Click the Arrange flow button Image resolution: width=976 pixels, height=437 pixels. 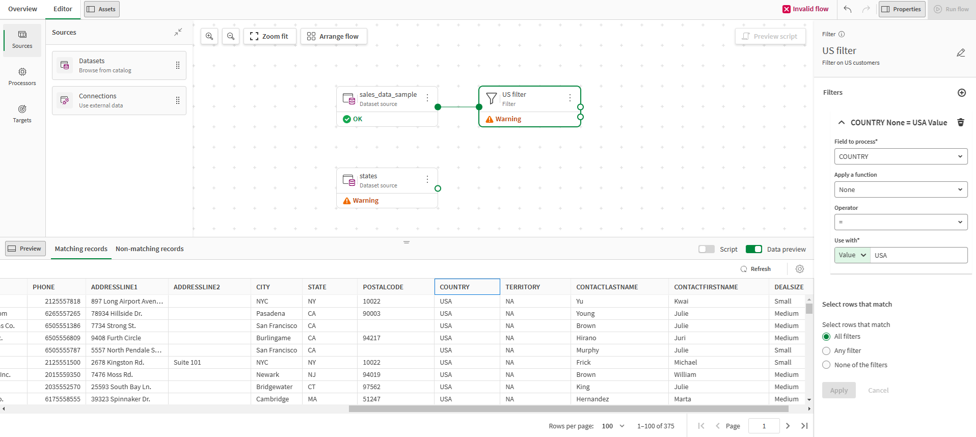334,36
